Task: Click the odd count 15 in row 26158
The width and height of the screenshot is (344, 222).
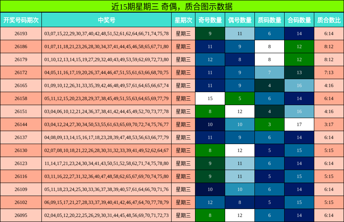Action: point(210,98)
